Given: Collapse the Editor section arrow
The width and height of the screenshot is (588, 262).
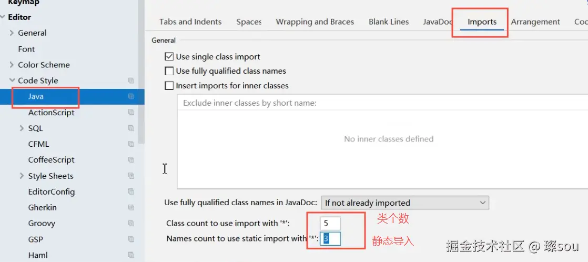Looking at the screenshot, I should coord(3,17).
